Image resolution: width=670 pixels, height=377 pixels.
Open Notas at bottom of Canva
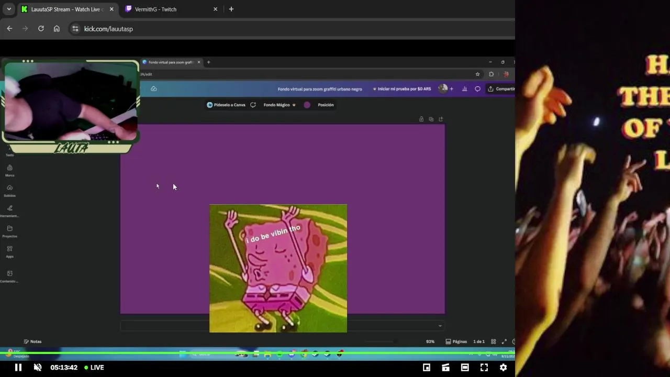coord(32,341)
